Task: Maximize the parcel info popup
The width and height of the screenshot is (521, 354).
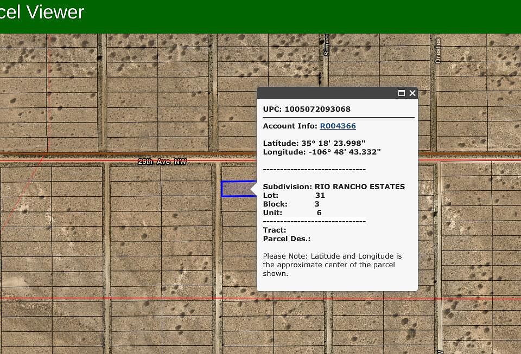Action: (x=402, y=93)
